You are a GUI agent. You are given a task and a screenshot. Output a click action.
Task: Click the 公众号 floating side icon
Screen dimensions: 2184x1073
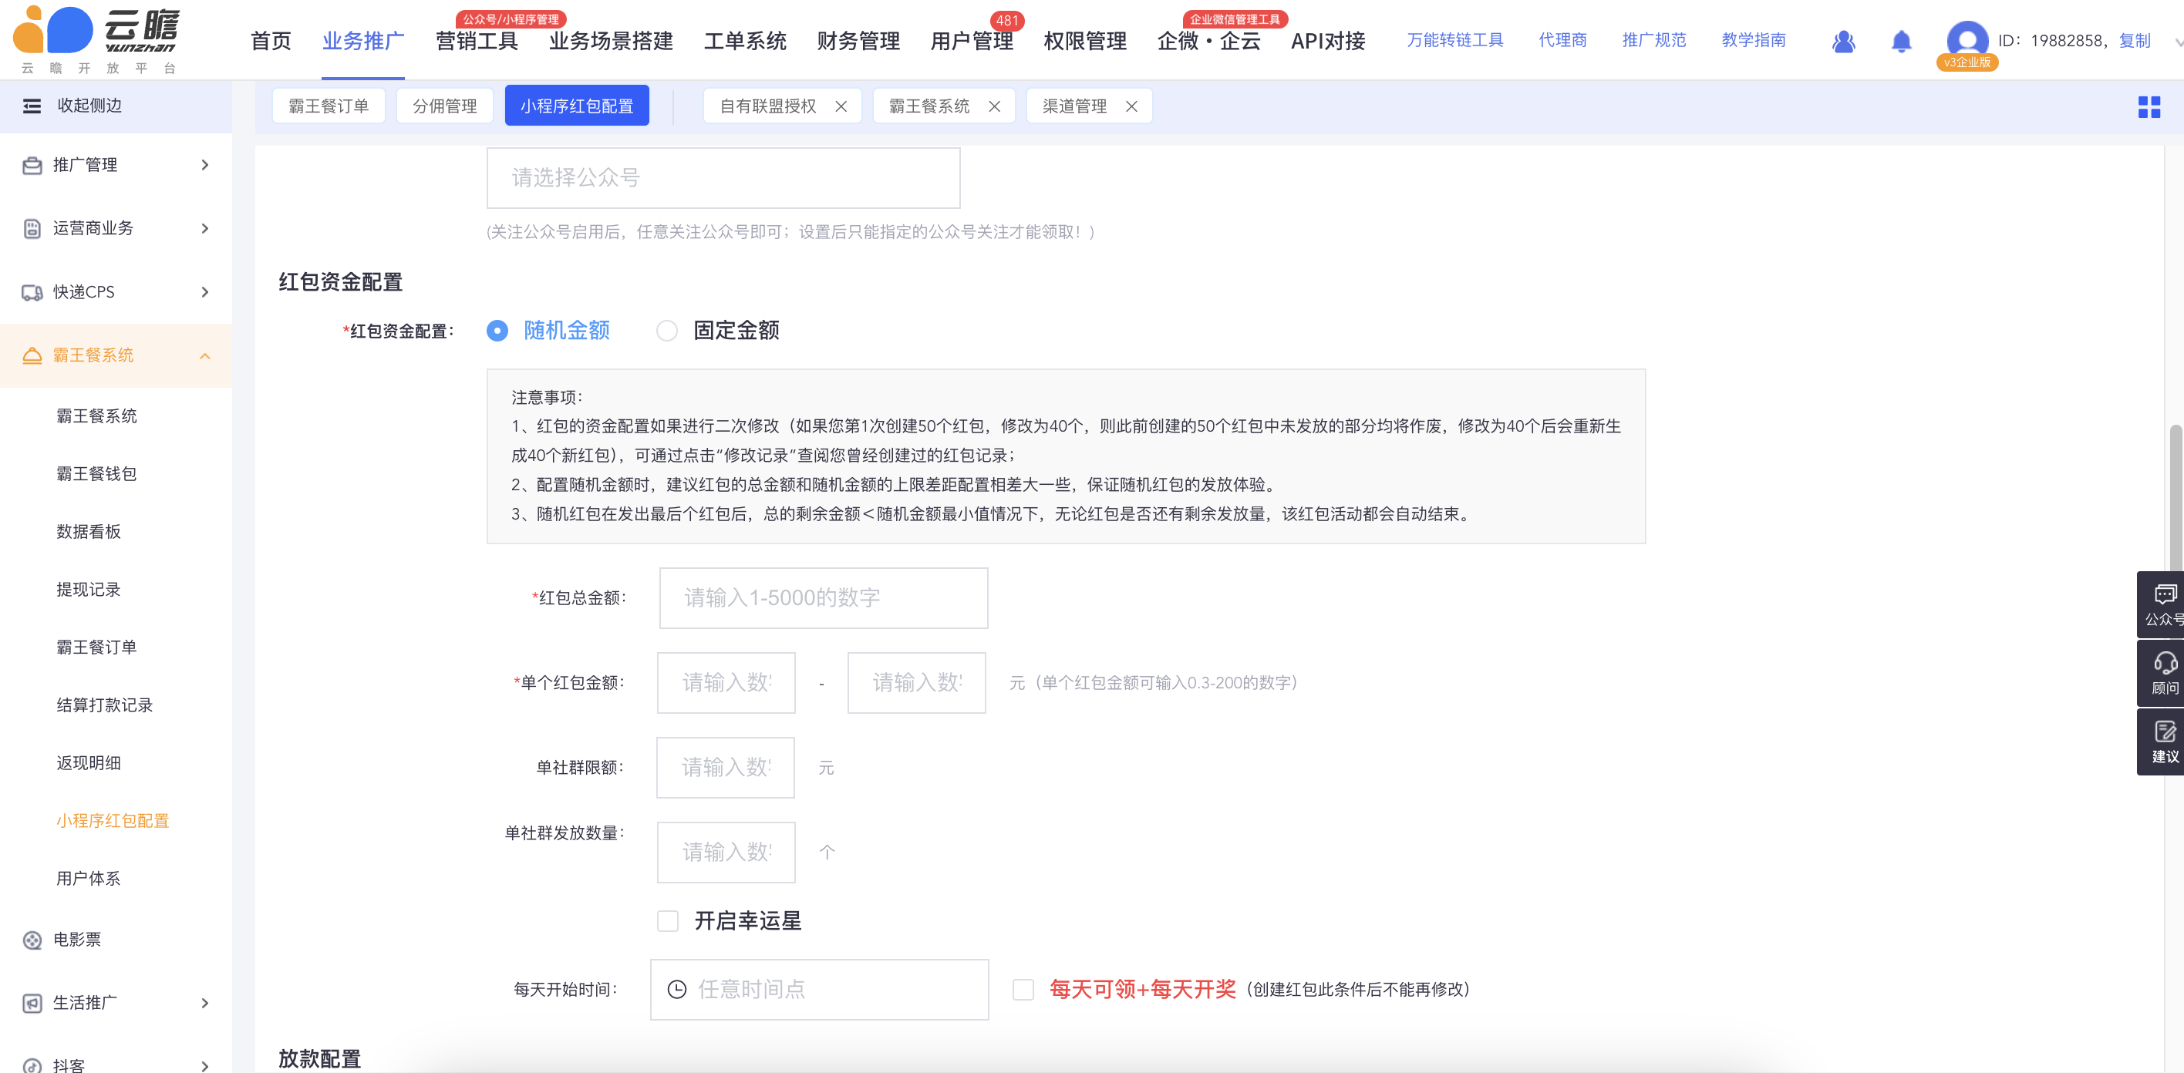(2163, 604)
